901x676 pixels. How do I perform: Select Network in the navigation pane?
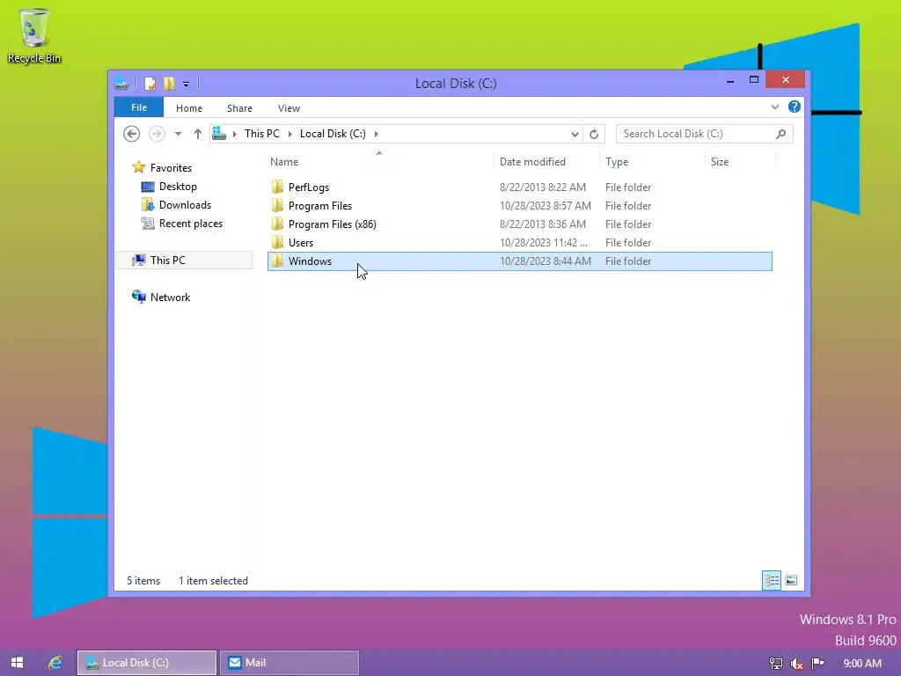170,298
